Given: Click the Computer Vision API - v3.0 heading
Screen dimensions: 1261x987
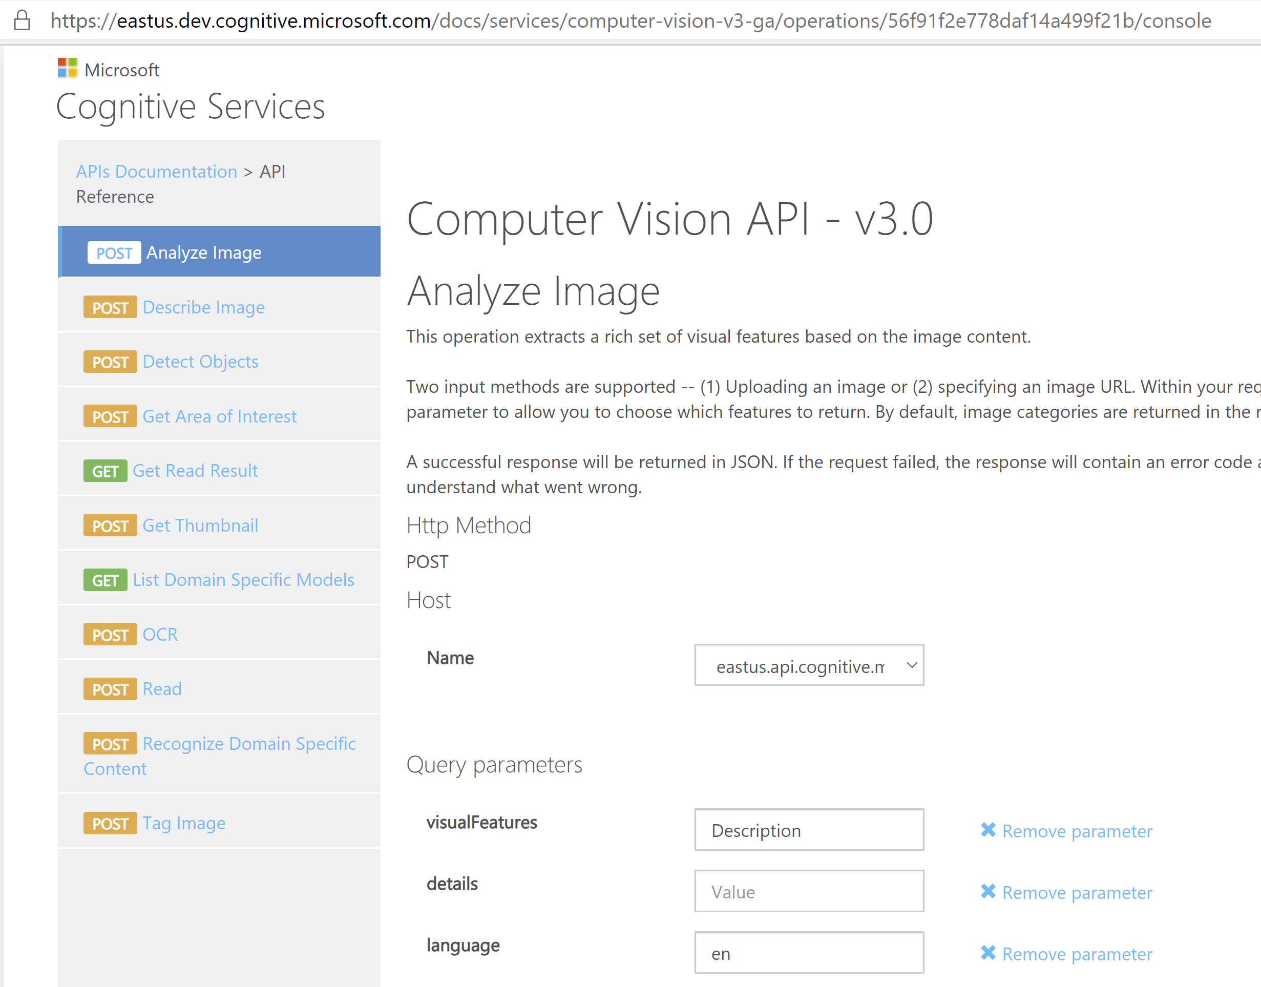Looking at the screenshot, I should tap(670, 219).
